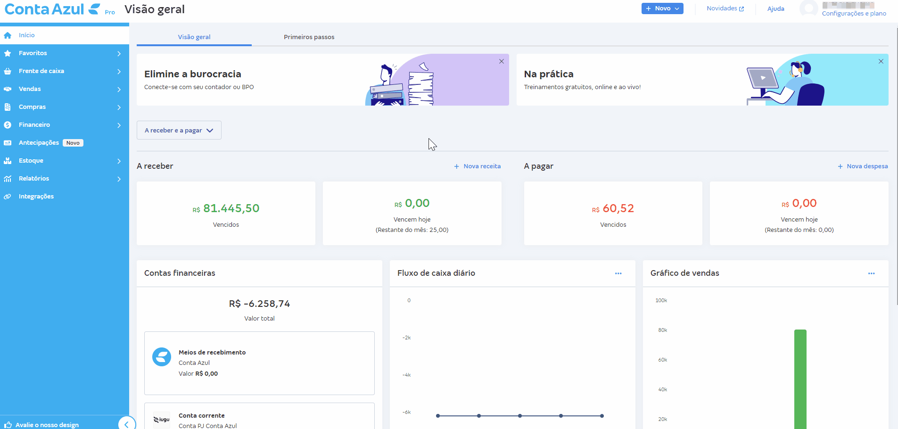Click the Início home icon in sidebar
898x429 pixels.
[8, 35]
